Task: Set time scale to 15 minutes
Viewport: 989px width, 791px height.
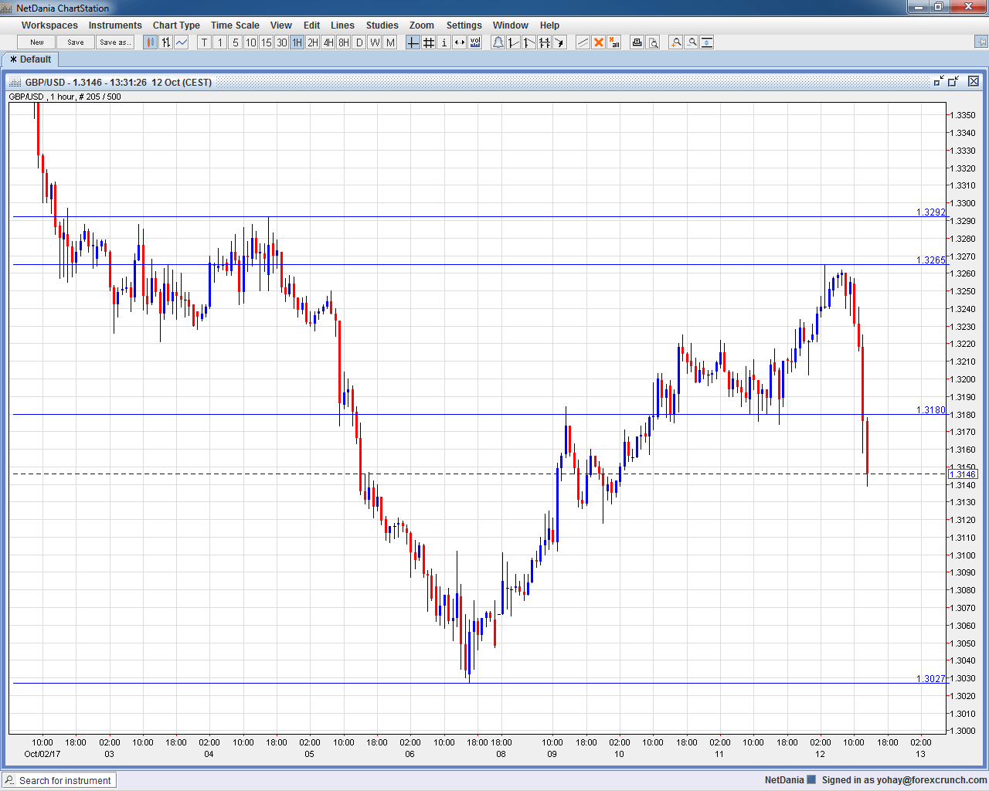Action: pyautogui.click(x=267, y=42)
